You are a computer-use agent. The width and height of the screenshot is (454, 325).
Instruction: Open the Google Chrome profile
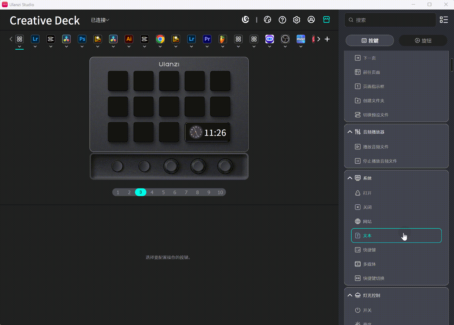pyautogui.click(x=160, y=39)
